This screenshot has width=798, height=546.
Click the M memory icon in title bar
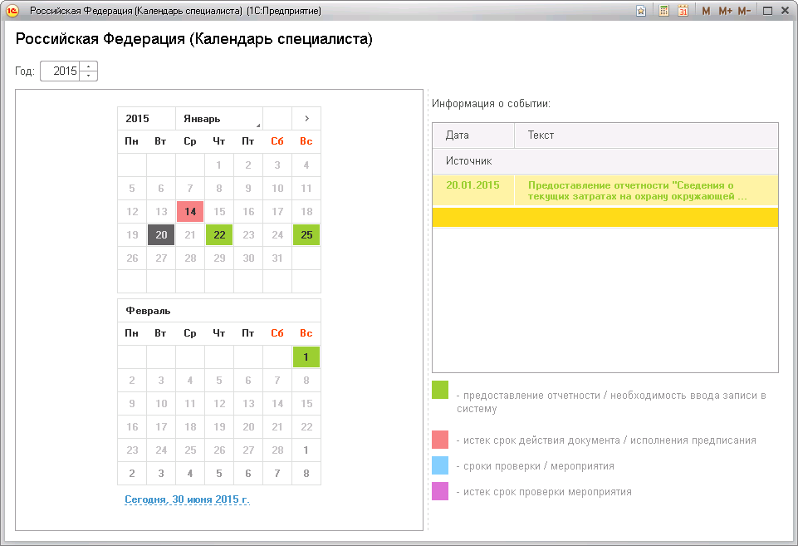705,10
